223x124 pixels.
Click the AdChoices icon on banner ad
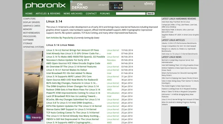71,2
